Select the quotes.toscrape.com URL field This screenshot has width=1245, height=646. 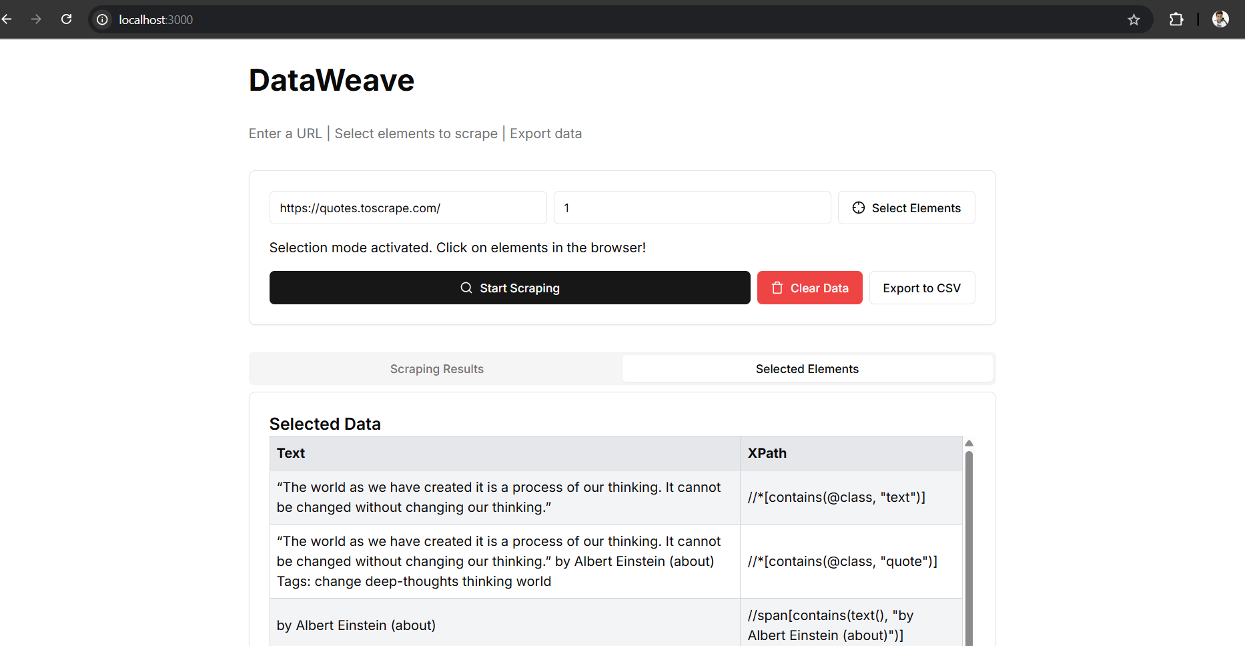(408, 208)
